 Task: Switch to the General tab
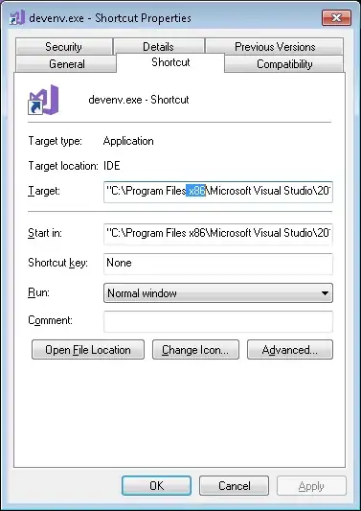[66, 64]
